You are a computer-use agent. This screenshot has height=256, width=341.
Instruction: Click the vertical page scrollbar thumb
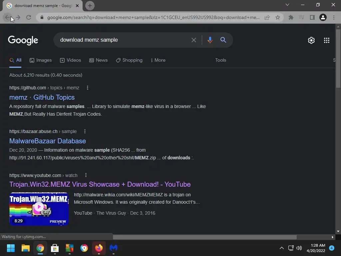pos(338,58)
